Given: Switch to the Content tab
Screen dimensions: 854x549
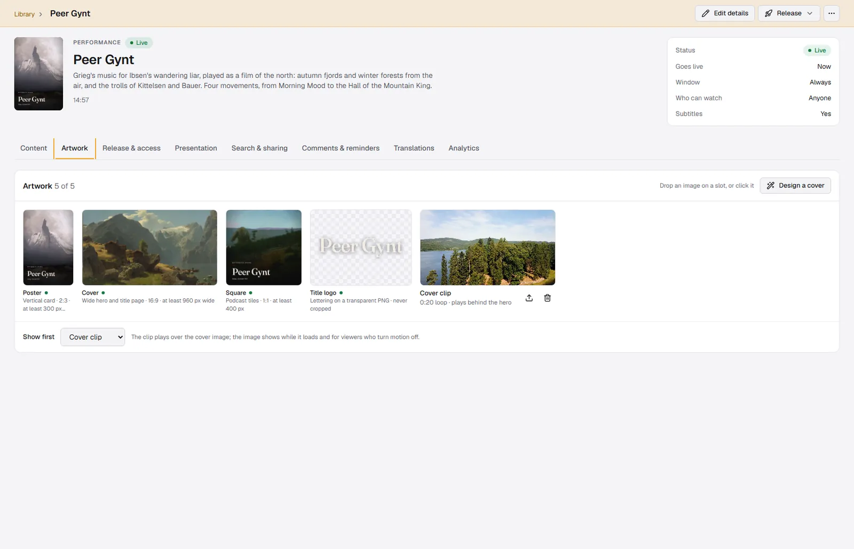Looking at the screenshot, I should [x=34, y=148].
